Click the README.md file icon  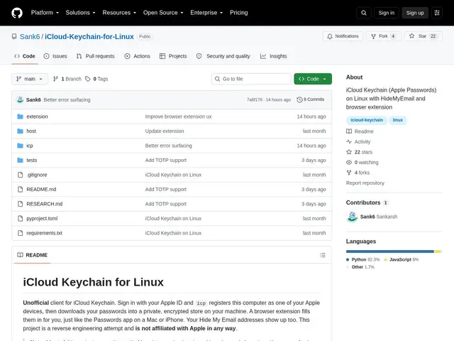[x=20, y=190]
